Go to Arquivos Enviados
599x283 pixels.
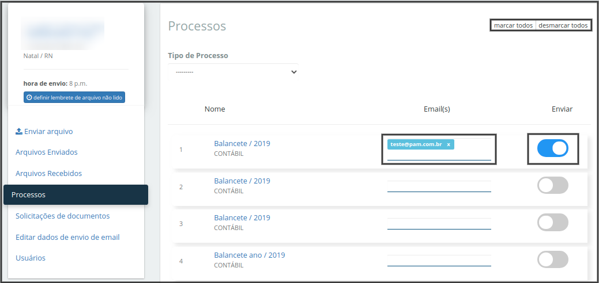pyautogui.click(x=47, y=152)
